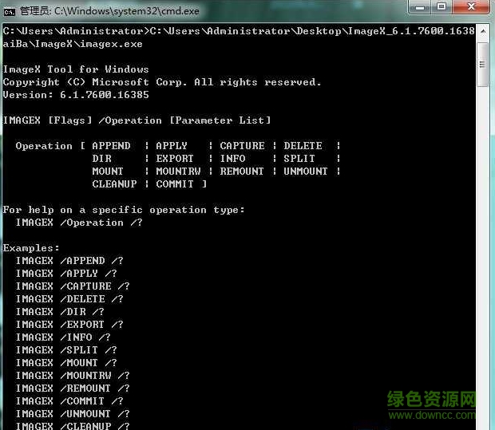
Task: Click the window title text cmd.exe
Action: click(110, 11)
